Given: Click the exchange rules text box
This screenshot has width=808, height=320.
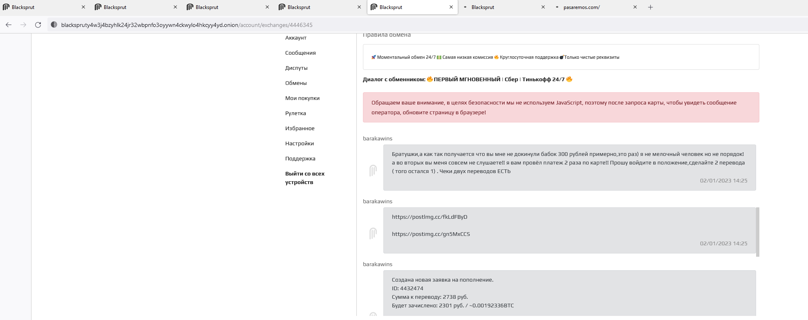Looking at the screenshot, I should click(x=561, y=57).
